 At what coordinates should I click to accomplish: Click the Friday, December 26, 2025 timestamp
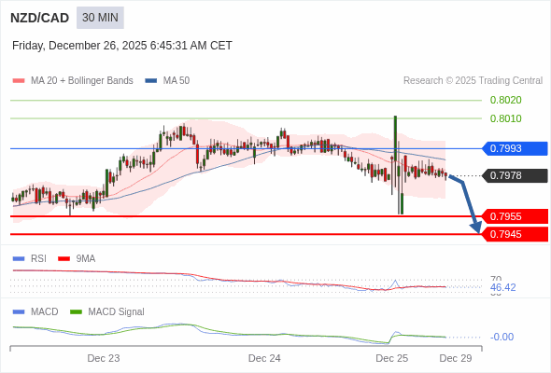(122, 46)
